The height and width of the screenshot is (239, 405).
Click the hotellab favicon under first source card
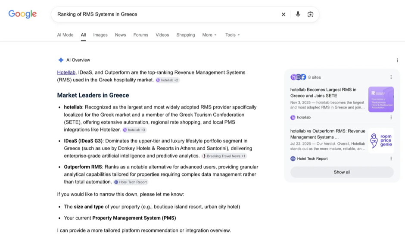tap(293, 118)
